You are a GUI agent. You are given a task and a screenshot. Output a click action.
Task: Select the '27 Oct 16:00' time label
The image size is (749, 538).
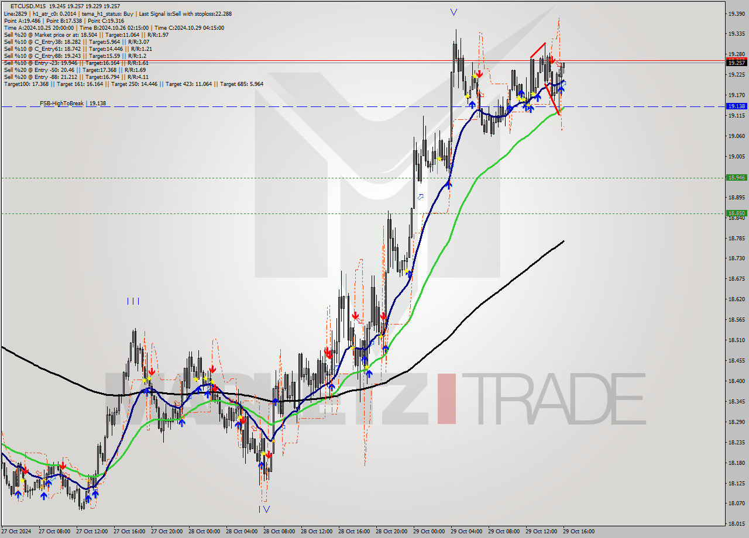(x=129, y=532)
